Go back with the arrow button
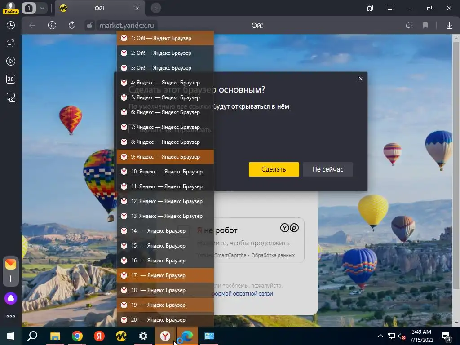Viewport: 460px width, 345px height. 32,26
